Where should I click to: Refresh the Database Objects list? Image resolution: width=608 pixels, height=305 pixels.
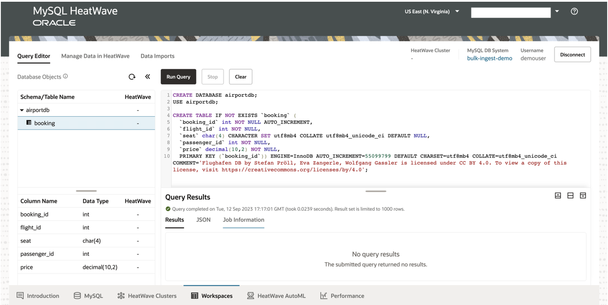coord(133,76)
